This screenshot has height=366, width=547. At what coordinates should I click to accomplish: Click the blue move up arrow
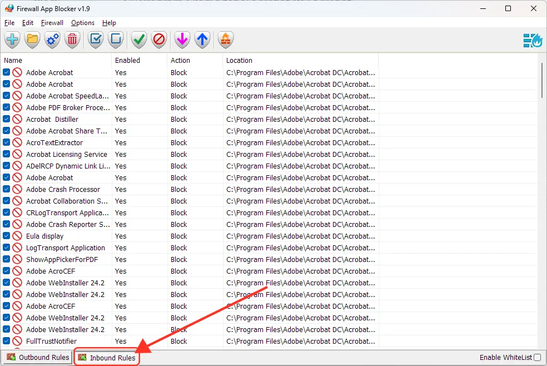pos(202,39)
